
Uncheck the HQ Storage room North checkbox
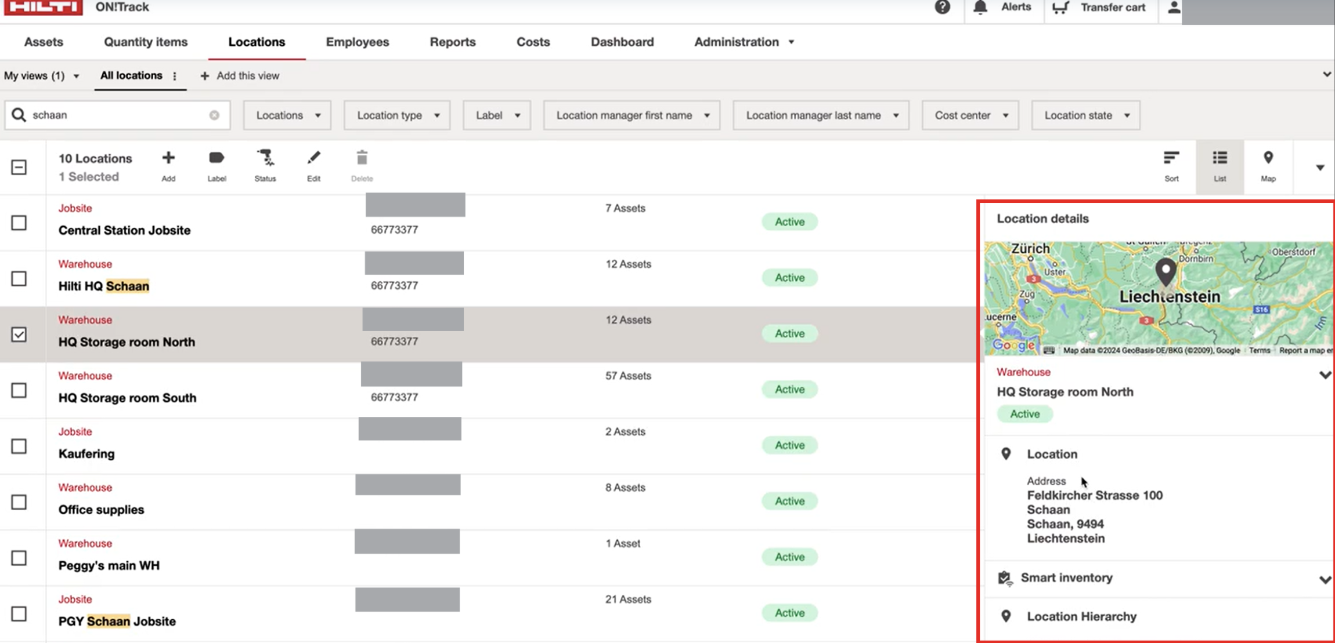coord(19,335)
